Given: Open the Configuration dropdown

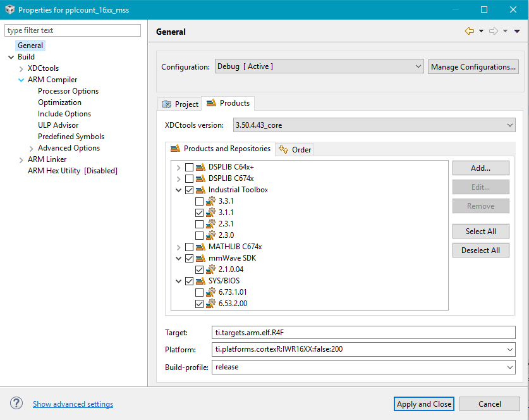Looking at the screenshot, I should tap(319, 66).
